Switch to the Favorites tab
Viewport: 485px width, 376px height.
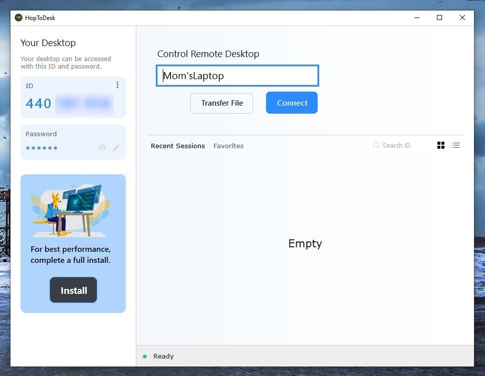tap(228, 146)
